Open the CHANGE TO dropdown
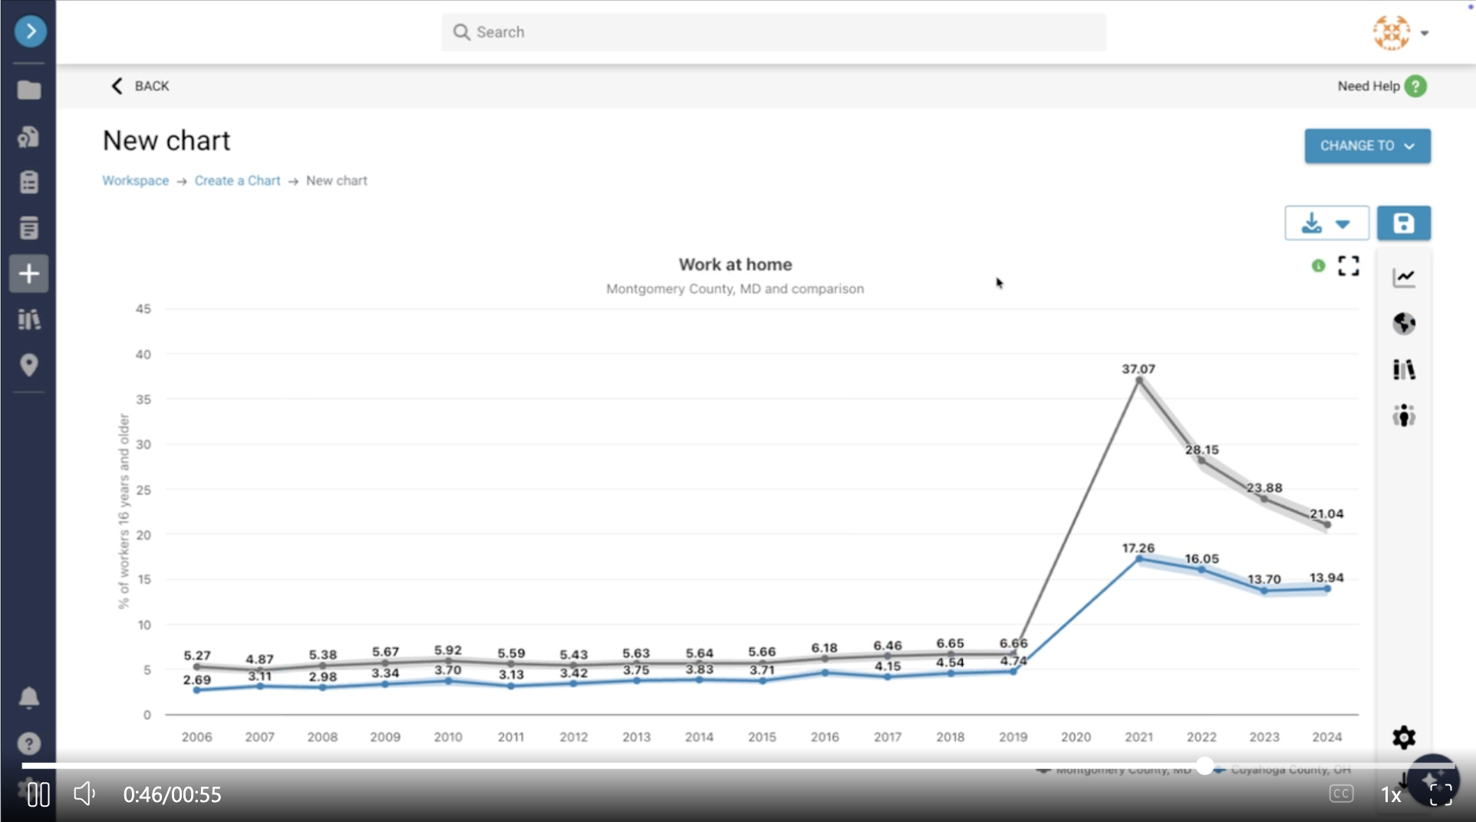This screenshot has height=822, width=1476. 1367,146
